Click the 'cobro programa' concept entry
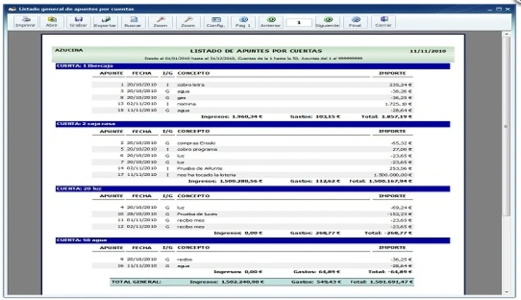Image resolution: width=521 pixels, height=300 pixels. coord(197,149)
